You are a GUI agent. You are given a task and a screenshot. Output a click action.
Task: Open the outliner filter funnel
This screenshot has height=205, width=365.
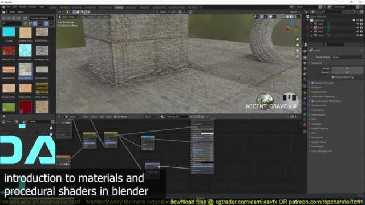pos(355,11)
